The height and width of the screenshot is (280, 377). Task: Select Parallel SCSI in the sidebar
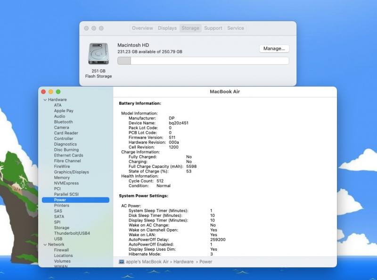(66, 194)
